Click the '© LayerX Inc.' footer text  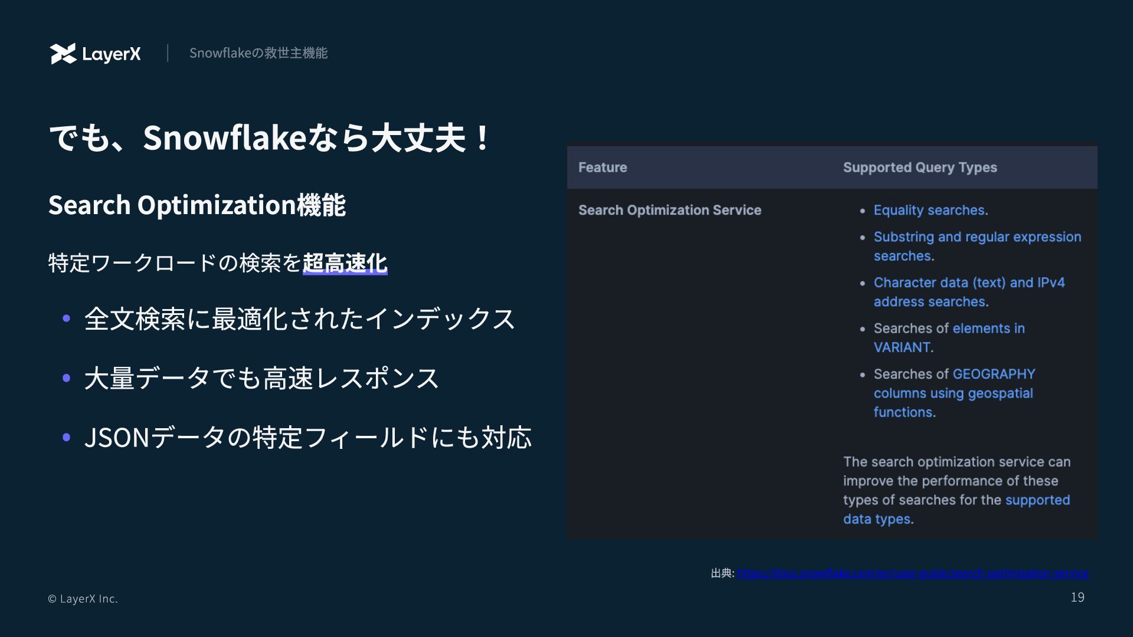(x=83, y=599)
